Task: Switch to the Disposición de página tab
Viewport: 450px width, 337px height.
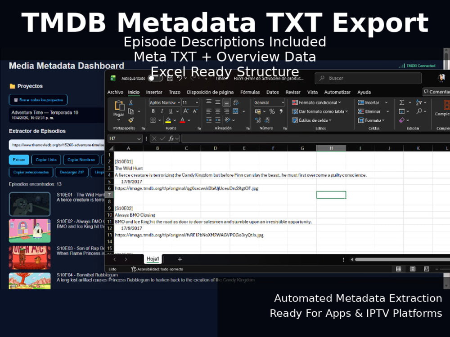Action: pyautogui.click(x=210, y=92)
